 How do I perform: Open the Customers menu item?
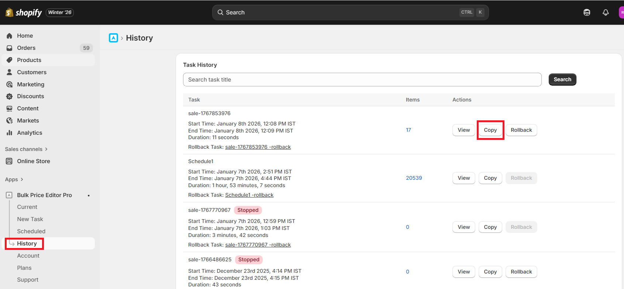[x=32, y=72]
